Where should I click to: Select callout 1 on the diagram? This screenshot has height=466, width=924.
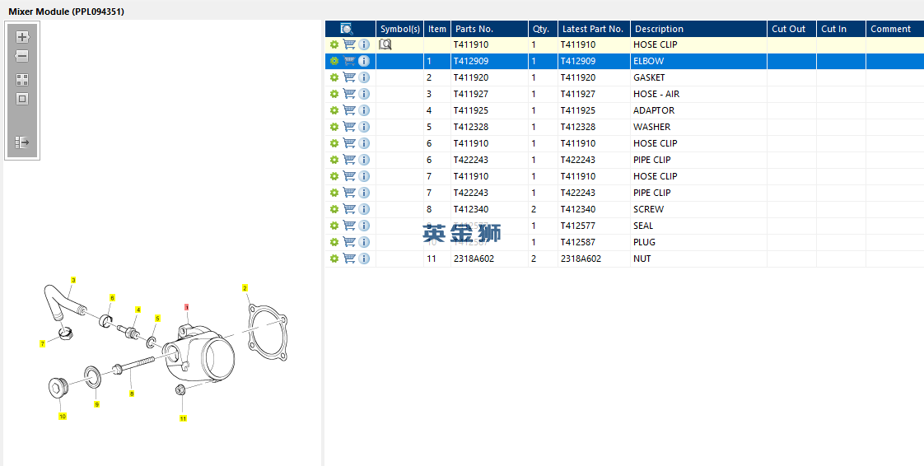tap(187, 307)
